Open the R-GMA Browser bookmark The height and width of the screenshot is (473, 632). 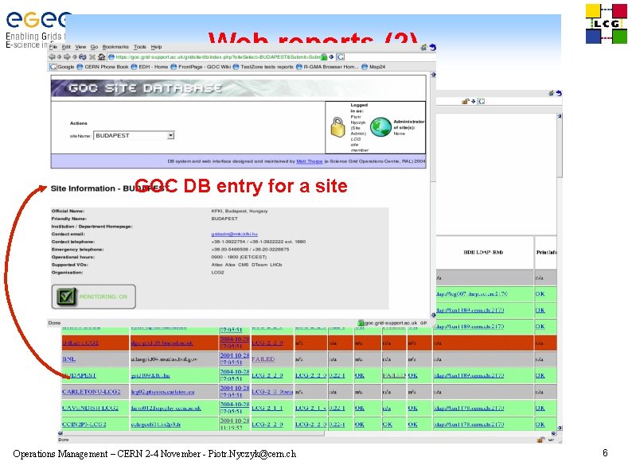327,67
